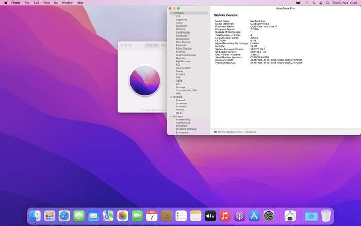
Task: Launch Maps from the Dock
Action: [x=108, y=216]
